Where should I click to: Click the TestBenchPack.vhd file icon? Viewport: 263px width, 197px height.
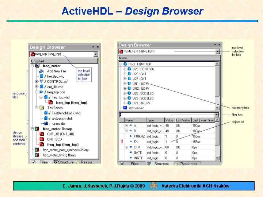point(46,113)
